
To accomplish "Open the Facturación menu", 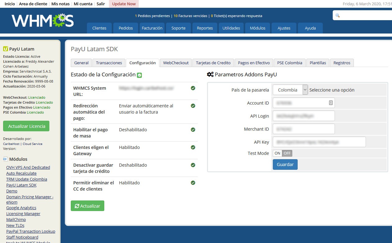I will [x=152, y=28].
